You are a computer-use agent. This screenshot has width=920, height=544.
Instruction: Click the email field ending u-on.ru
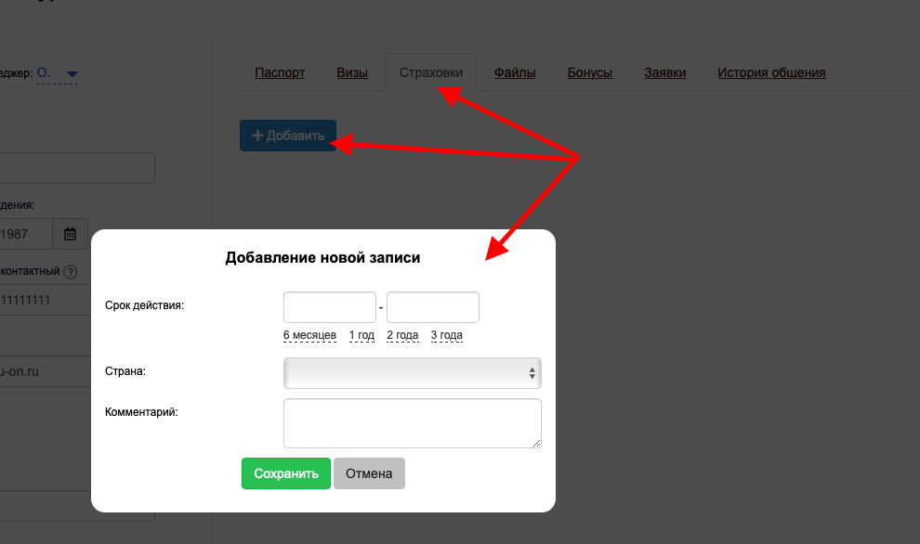click(46, 371)
